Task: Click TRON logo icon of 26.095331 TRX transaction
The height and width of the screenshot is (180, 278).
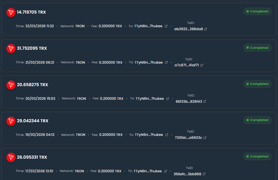Action: pos(11,157)
